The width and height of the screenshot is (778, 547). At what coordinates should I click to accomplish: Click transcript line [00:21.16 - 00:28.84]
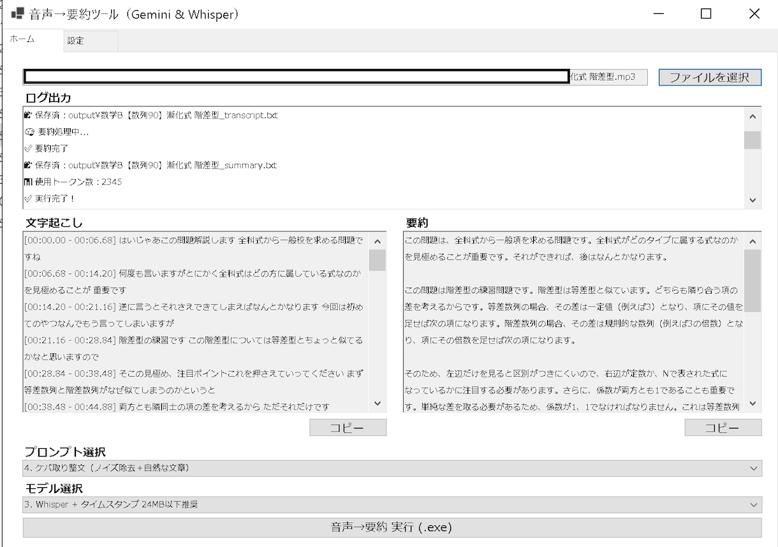pos(194,347)
